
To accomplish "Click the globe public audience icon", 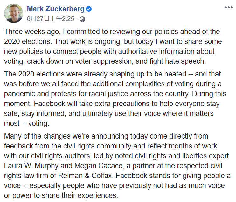I will [82, 19].
